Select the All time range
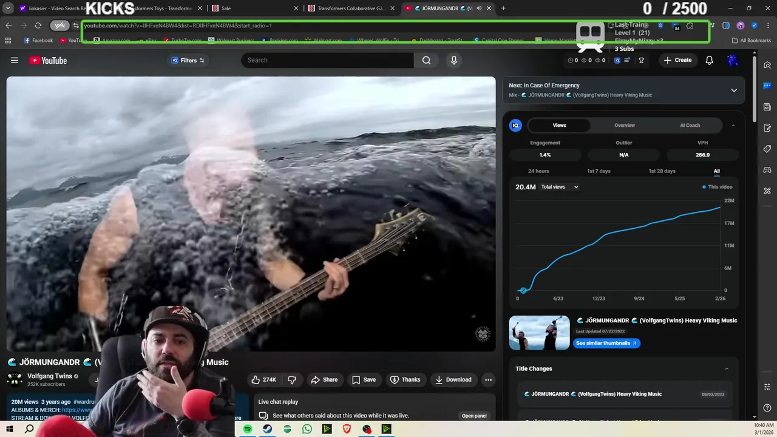Image resolution: width=777 pixels, height=437 pixels. (716, 171)
